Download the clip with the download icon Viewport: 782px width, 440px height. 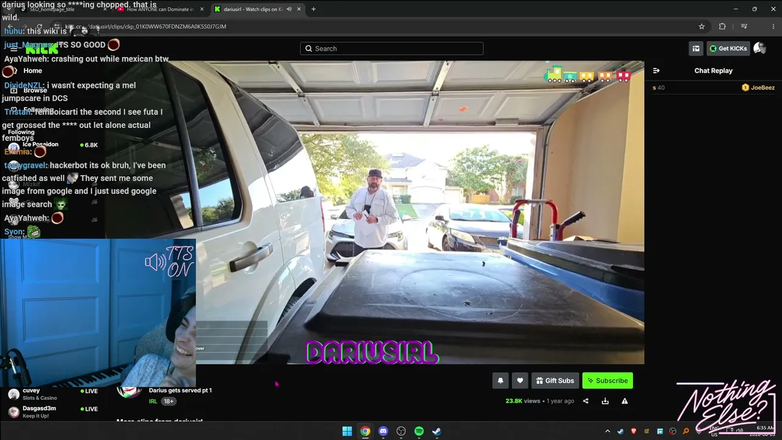coord(605,401)
